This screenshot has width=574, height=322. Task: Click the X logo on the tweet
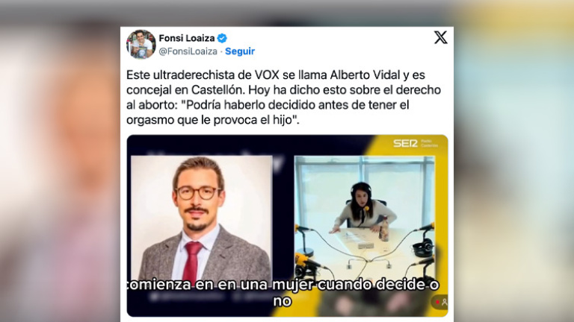(x=441, y=37)
